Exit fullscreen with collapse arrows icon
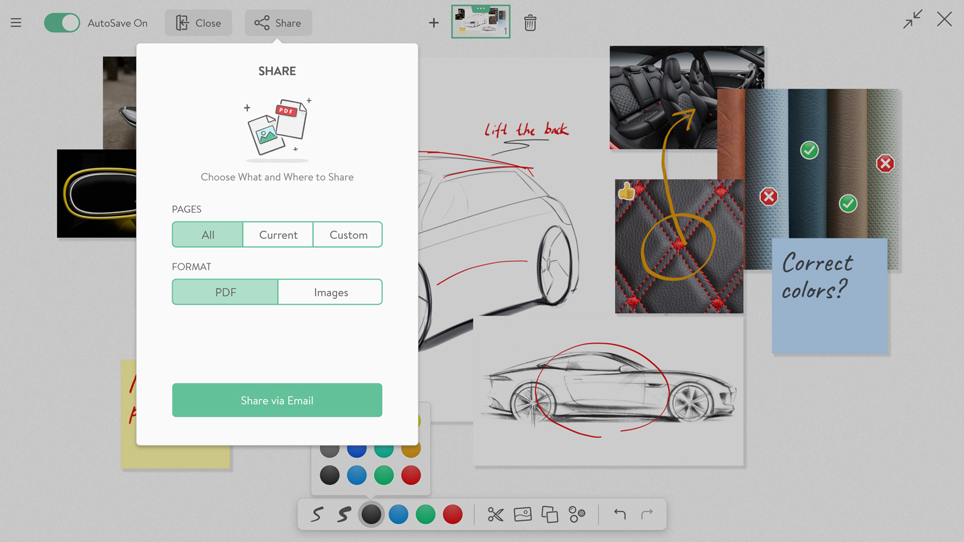The width and height of the screenshot is (964, 542). tap(913, 19)
